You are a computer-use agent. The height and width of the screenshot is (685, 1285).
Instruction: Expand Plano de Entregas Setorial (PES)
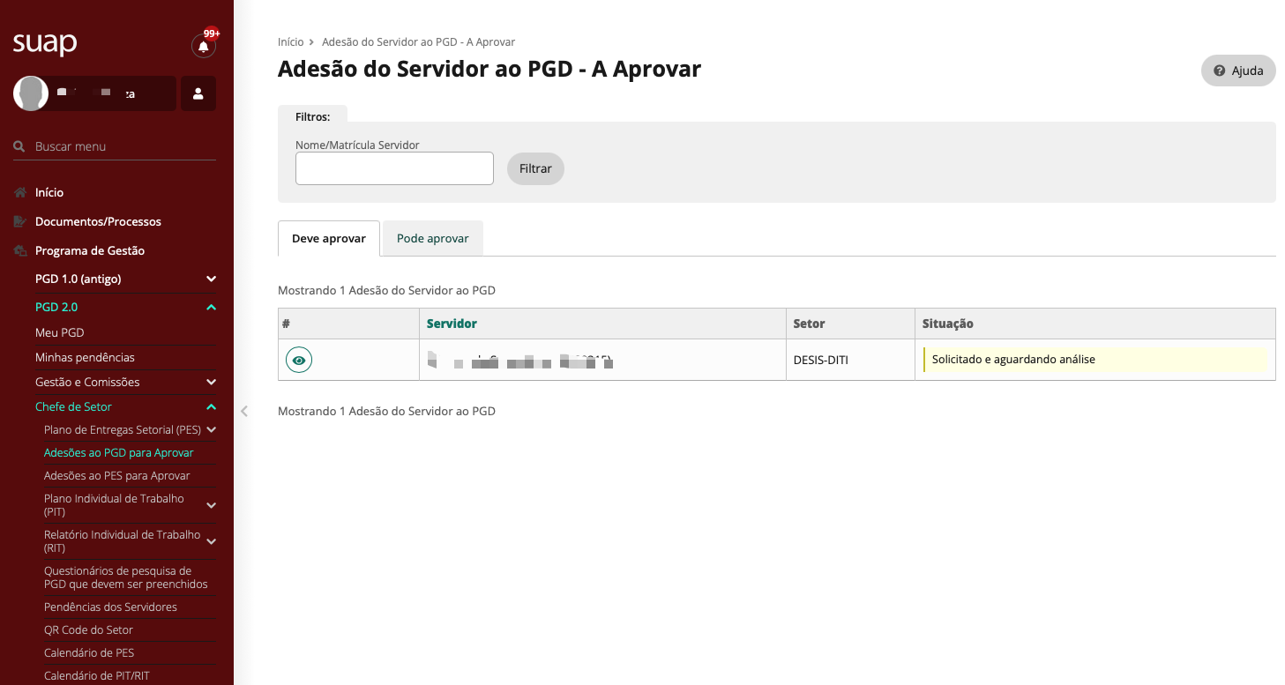[211, 429]
